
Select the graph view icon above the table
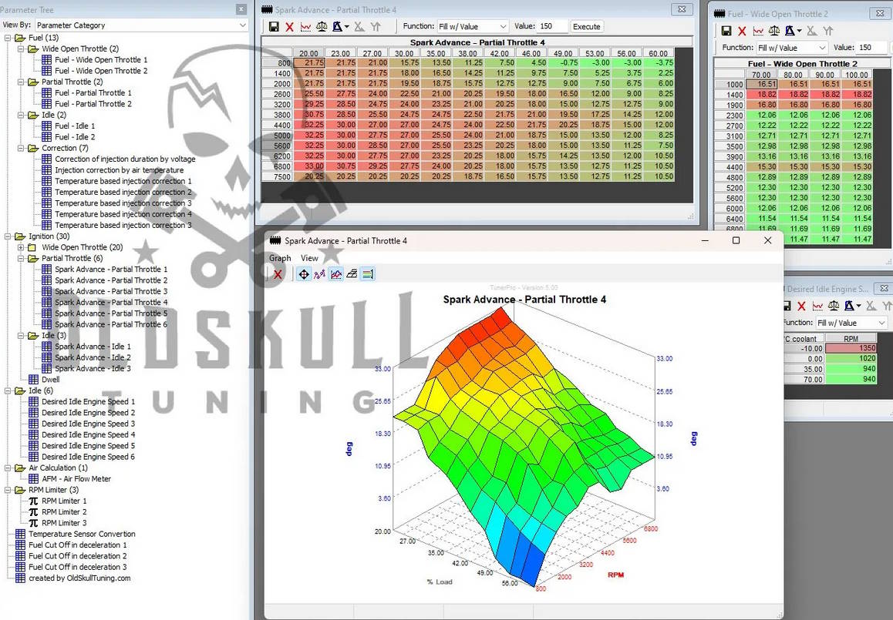(x=305, y=26)
